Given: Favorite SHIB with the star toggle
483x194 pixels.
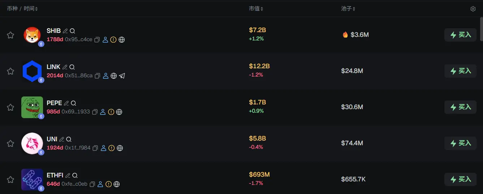Looking at the screenshot, I should point(10,35).
